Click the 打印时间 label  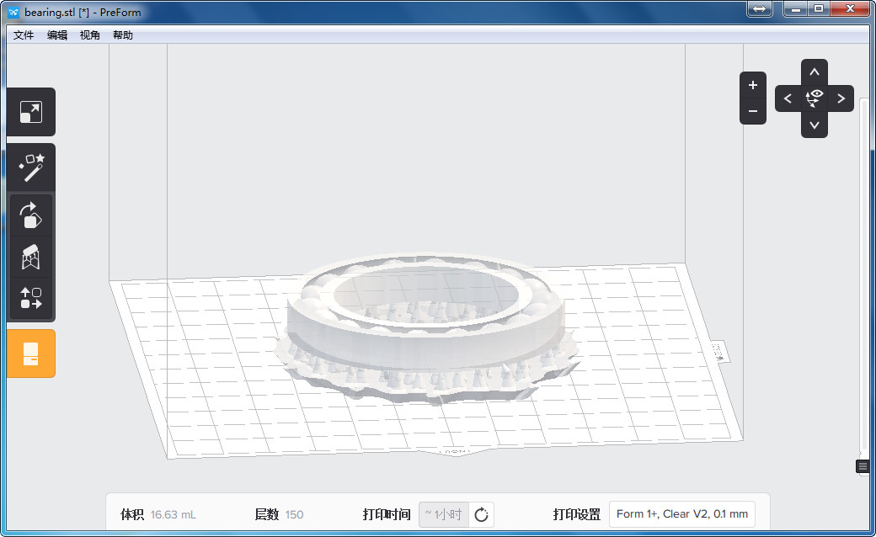pyautogui.click(x=387, y=514)
